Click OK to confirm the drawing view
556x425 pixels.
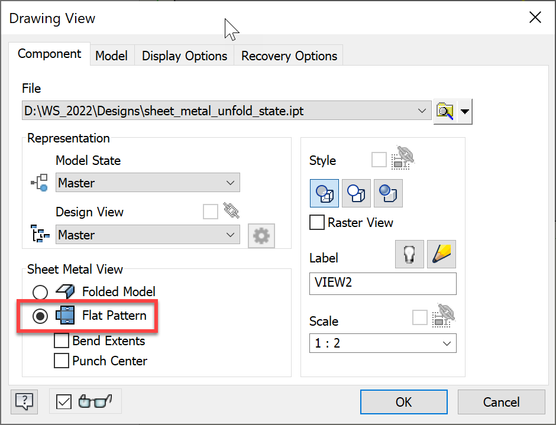click(403, 402)
